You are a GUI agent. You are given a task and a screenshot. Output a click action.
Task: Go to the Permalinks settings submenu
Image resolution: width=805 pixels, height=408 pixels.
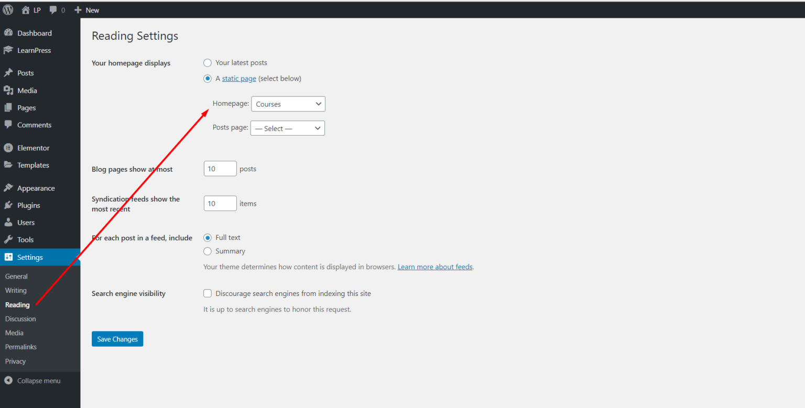coord(21,347)
